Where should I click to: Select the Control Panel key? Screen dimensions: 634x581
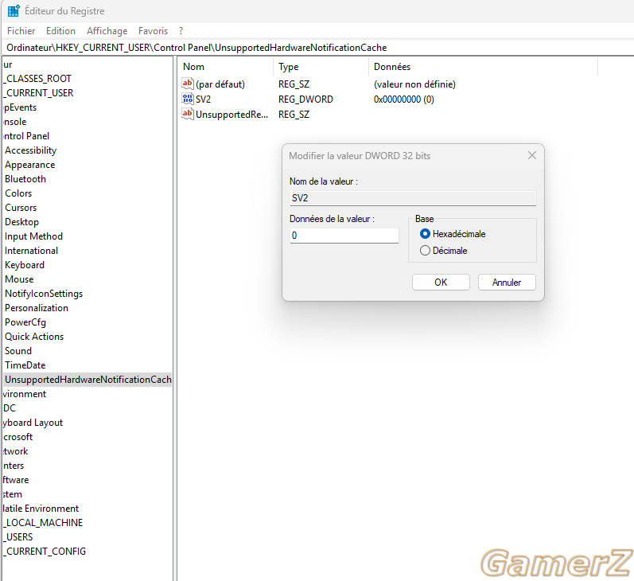26,136
